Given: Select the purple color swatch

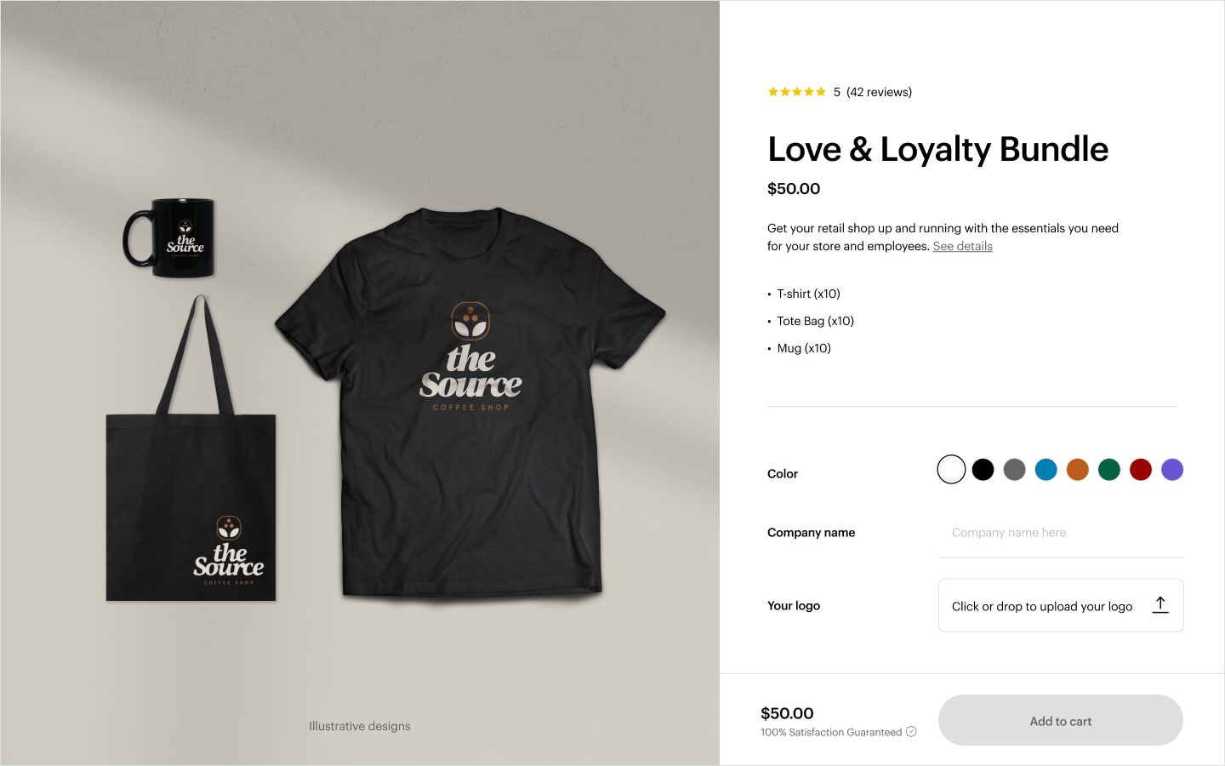Looking at the screenshot, I should (1171, 469).
